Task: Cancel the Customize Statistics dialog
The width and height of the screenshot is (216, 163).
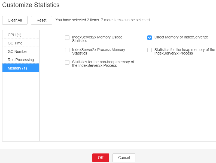Action: click(x=124, y=158)
